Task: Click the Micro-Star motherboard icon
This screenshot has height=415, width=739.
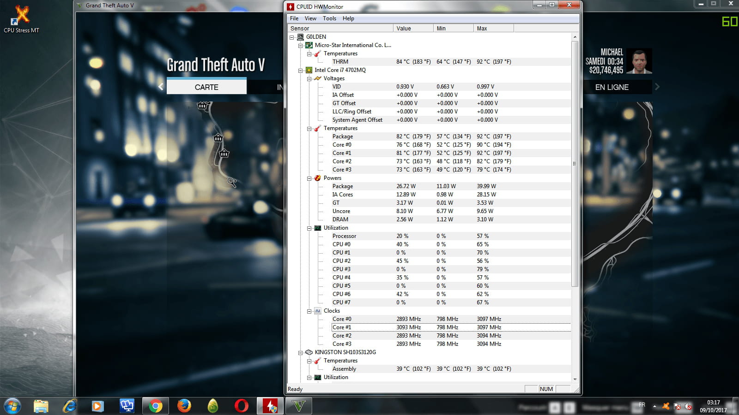Action: (309, 45)
